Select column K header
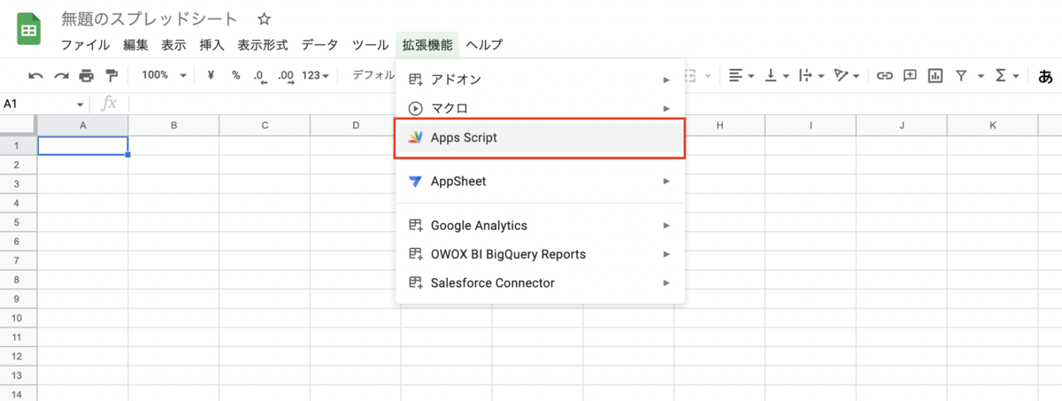 pos(992,125)
